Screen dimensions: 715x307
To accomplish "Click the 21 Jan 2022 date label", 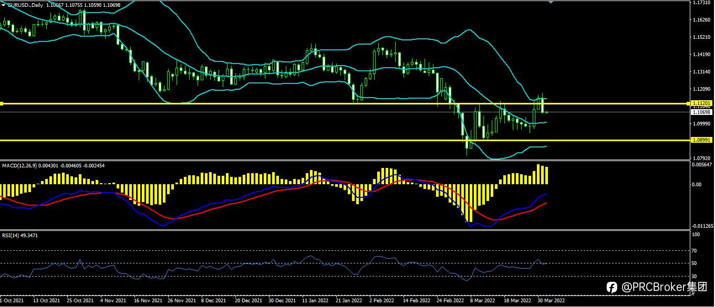I will click(x=349, y=301).
